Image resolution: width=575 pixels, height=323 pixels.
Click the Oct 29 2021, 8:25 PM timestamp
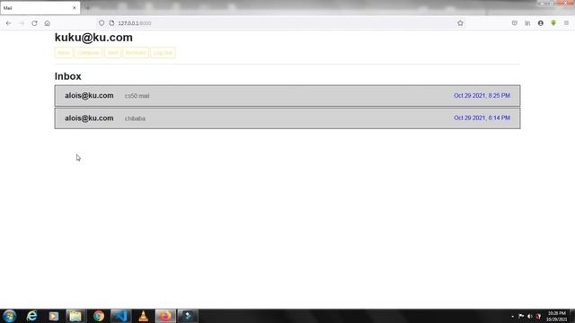coord(482,96)
